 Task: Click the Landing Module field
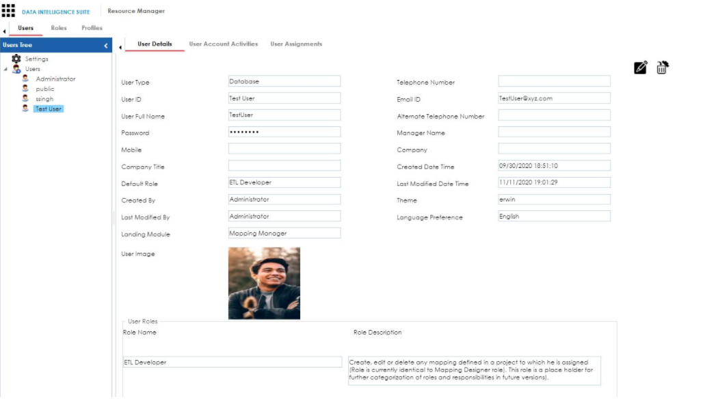[x=284, y=234]
